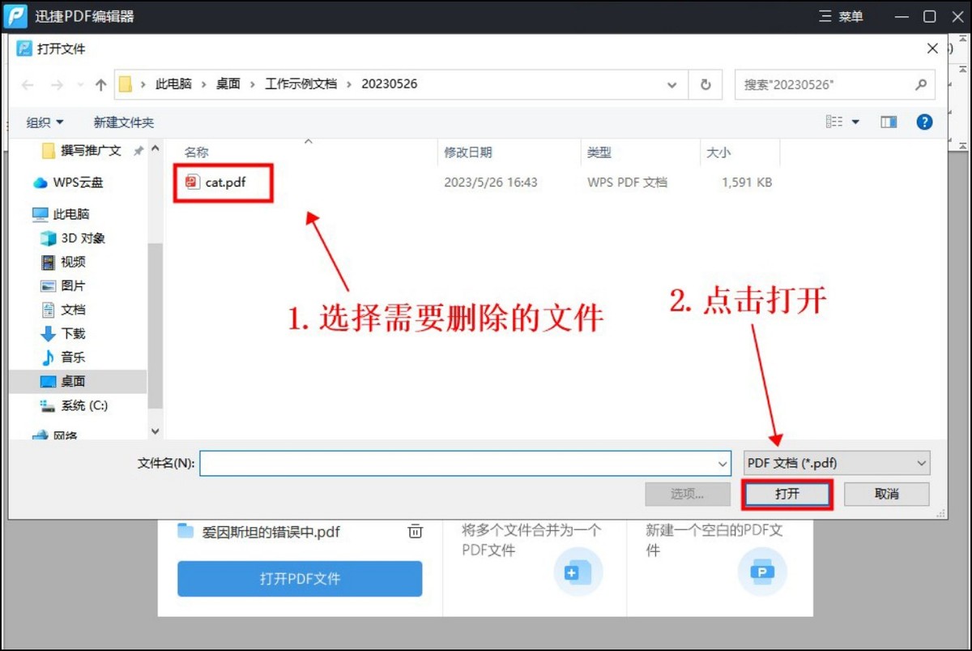The height and width of the screenshot is (651, 972).
Task: Open the 组织 dropdown
Action: 45,122
